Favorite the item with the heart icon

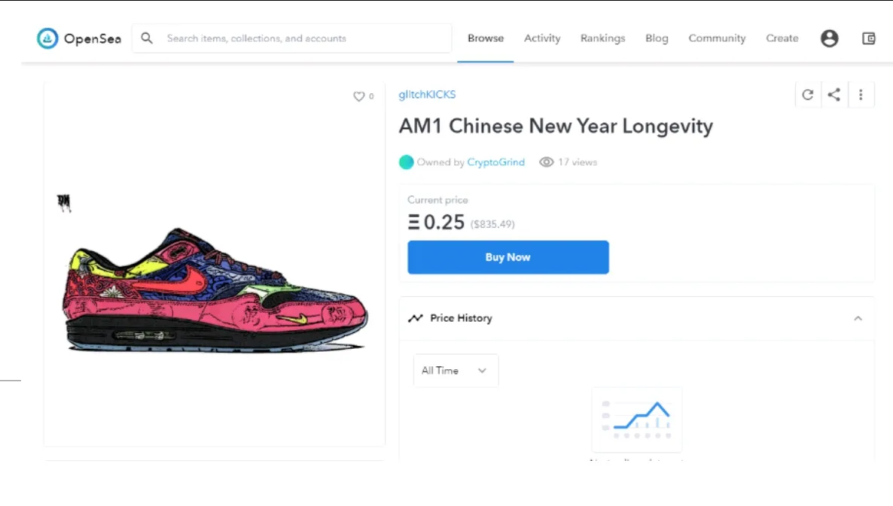(x=359, y=97)
